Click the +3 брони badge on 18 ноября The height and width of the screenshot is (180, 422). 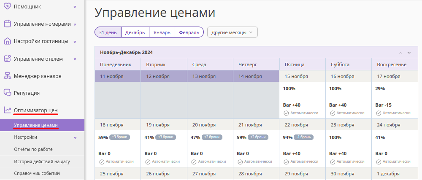(x=119, y=137)
